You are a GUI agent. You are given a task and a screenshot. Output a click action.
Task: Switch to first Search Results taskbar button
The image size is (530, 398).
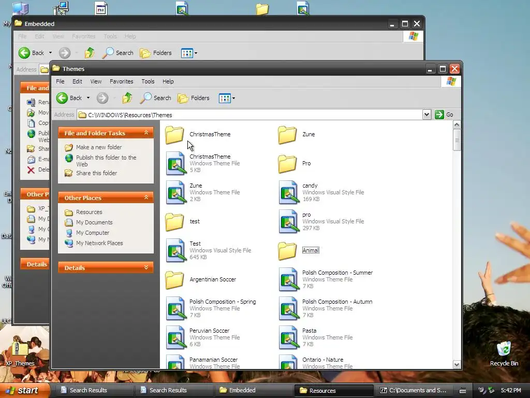coord(94,390)
